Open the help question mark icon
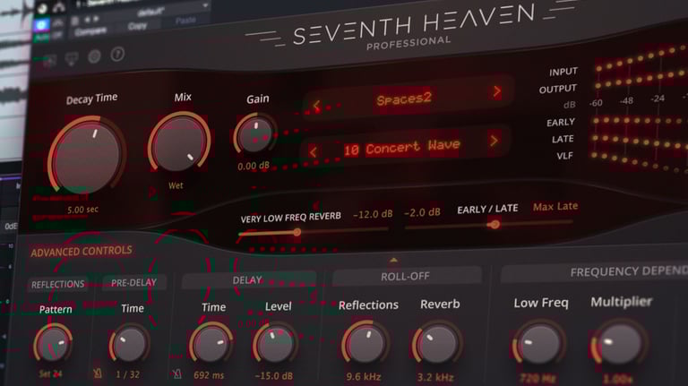688x386 pixels. click(x=117, y=55)
